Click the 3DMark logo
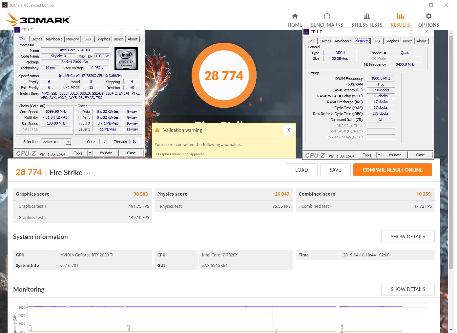 (x=38, y=19)
